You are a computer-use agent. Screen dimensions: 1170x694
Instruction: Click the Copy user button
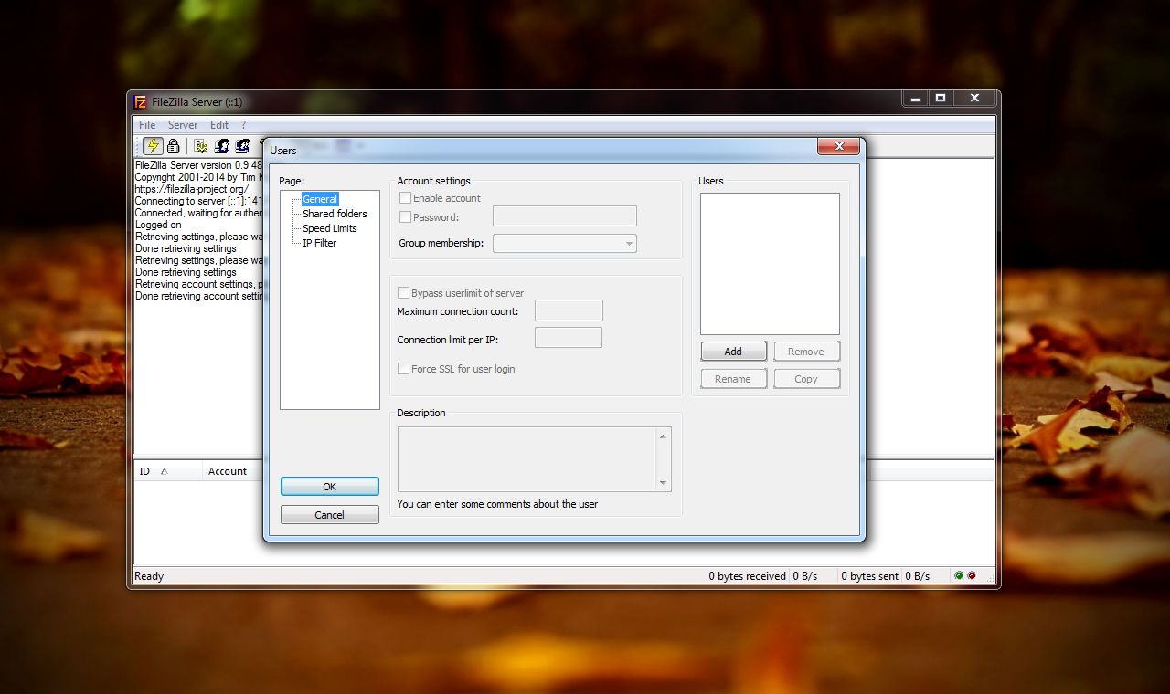[806, 379]
